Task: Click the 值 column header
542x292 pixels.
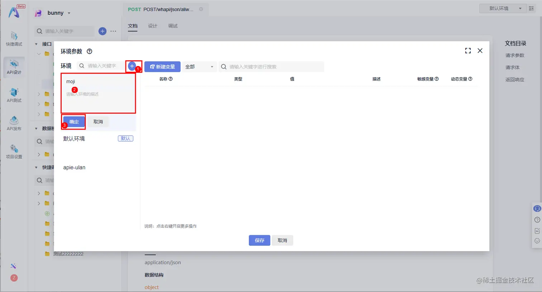Action: click(x=292, y=79)
